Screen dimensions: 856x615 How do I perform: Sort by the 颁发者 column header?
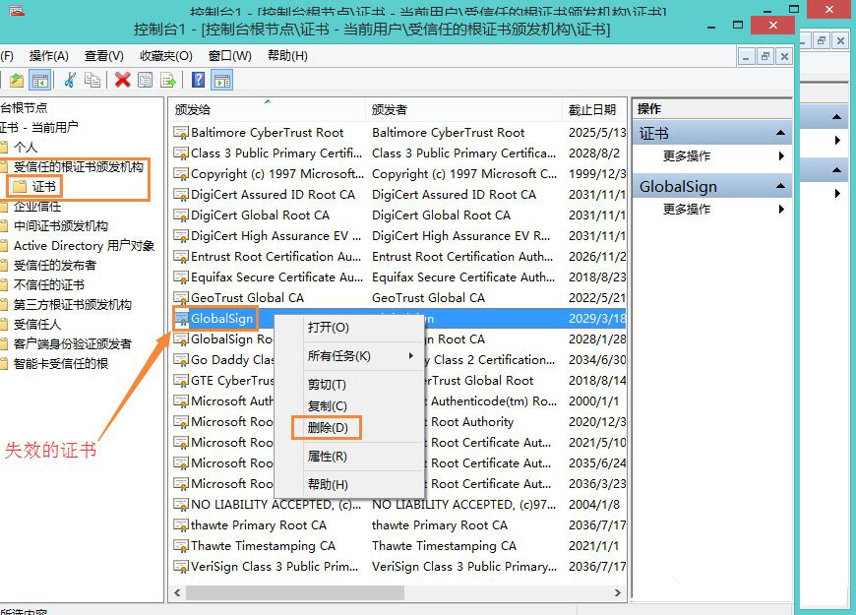(x=463, y=110)
